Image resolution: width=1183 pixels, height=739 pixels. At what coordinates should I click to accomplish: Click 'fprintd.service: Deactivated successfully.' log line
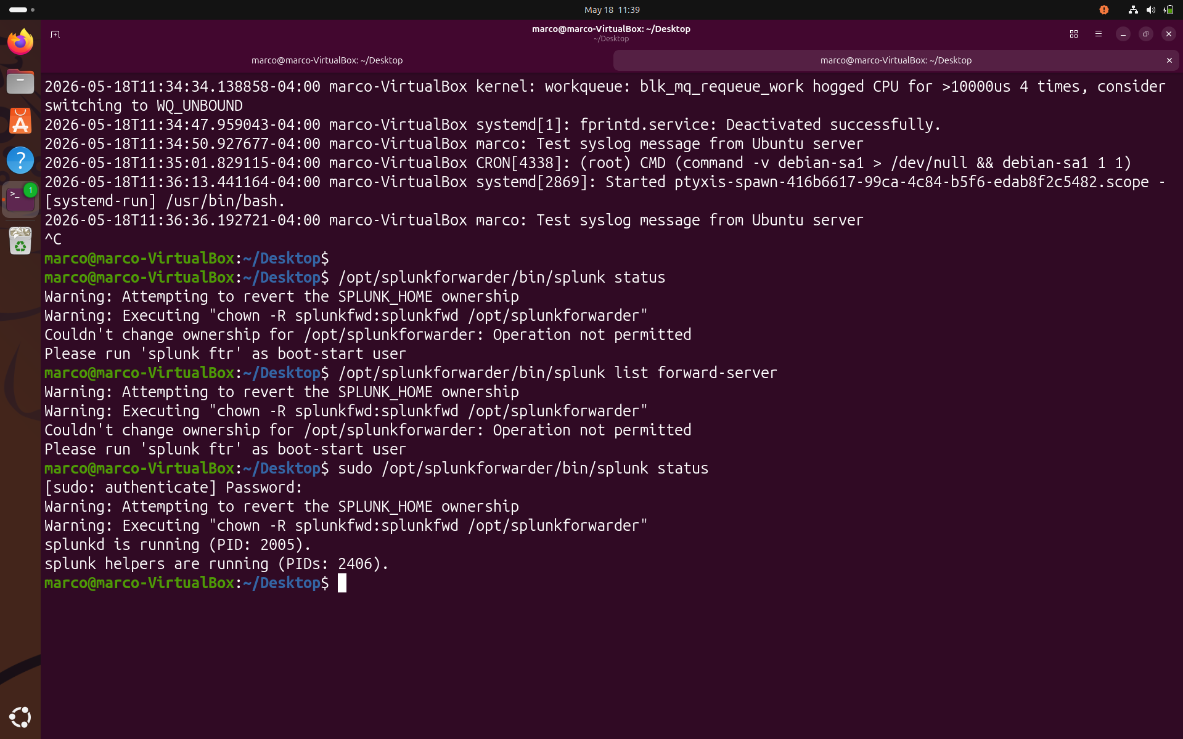point(493,124)
